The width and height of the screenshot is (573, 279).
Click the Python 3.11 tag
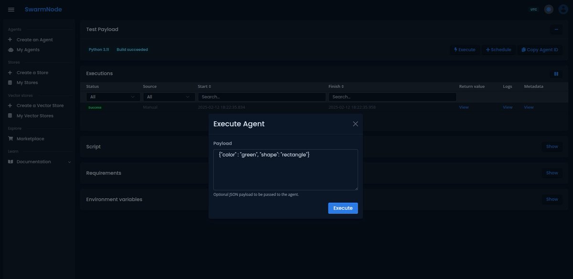point(99,50)
